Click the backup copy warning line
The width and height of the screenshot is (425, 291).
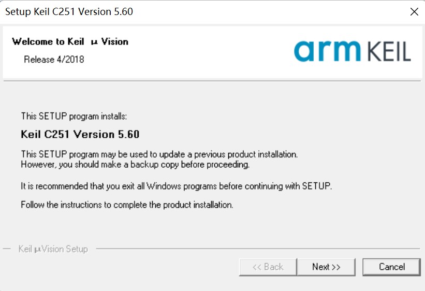pyautogui.click(x=135, y=165)
